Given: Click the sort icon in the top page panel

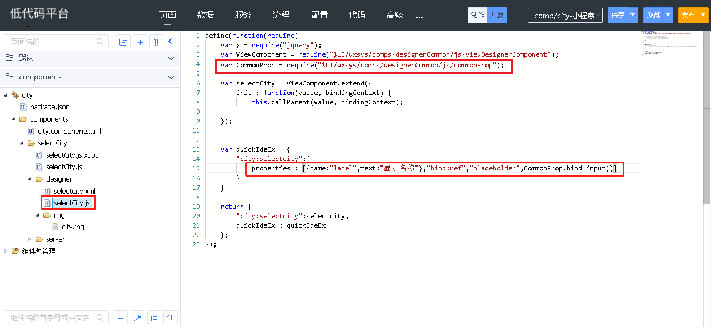Looking at the screenshot, I should pyautogui.click(x=156, y=42).
